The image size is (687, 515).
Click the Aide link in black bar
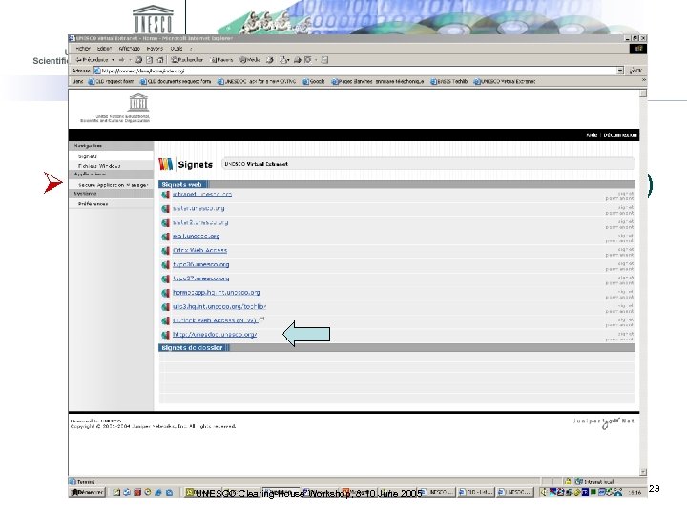point(592,135)
